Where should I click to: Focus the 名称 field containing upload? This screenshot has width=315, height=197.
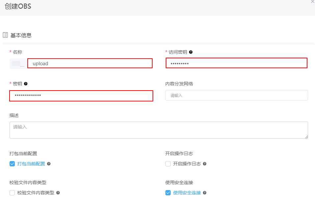(90, 64)
